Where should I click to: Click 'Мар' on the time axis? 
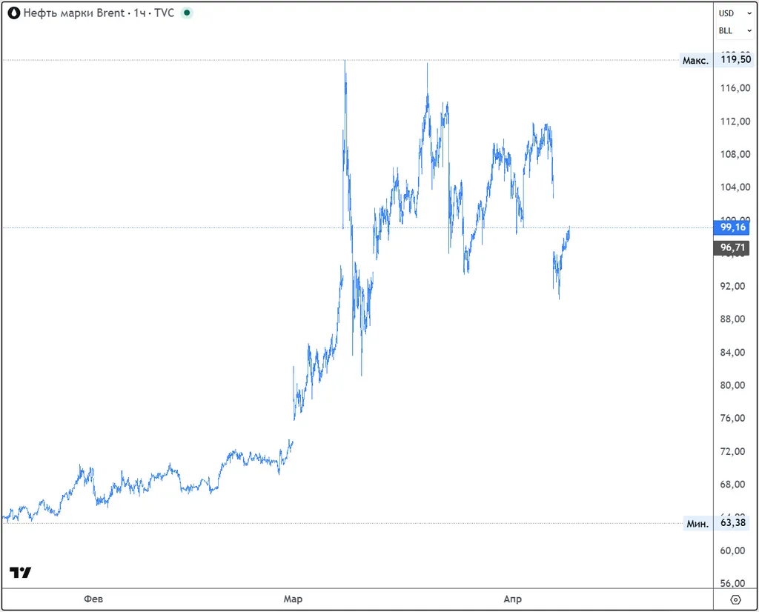point(293,599)
